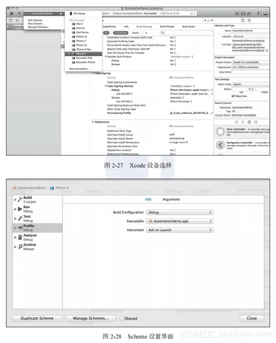The height and width of the screenshot is (343, 276).
Task: Expand the Profile Debug disclosure triangle
Action: pyautogui.click(x=15, y=228)
